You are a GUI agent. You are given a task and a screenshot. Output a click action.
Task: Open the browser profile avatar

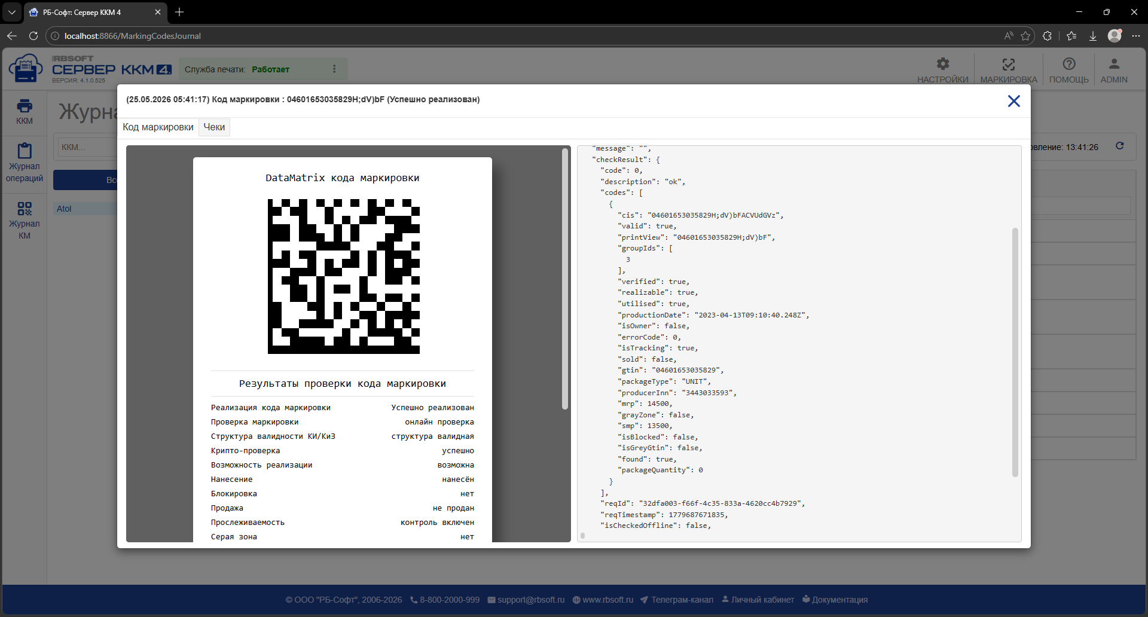coord(1115,36)
